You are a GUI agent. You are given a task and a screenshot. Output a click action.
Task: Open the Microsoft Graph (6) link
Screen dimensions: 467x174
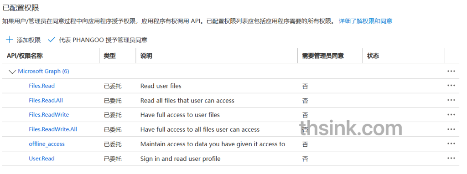[43, 72]
